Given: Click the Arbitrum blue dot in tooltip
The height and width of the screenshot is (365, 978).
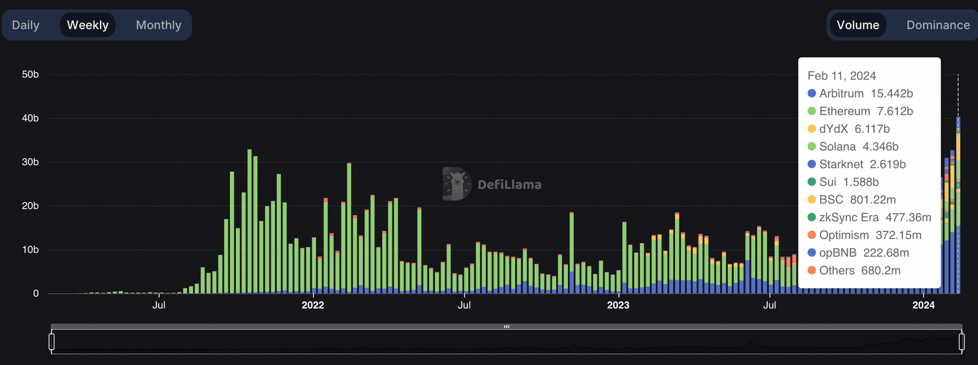Looking at the screenshot, I should pos(812,93).
